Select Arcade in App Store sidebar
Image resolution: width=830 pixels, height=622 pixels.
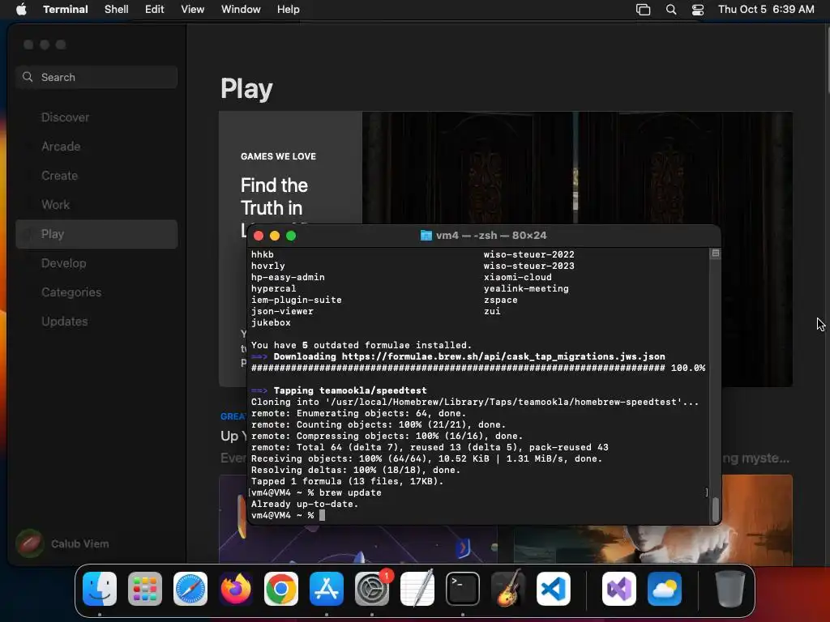(x=96, y=147)
